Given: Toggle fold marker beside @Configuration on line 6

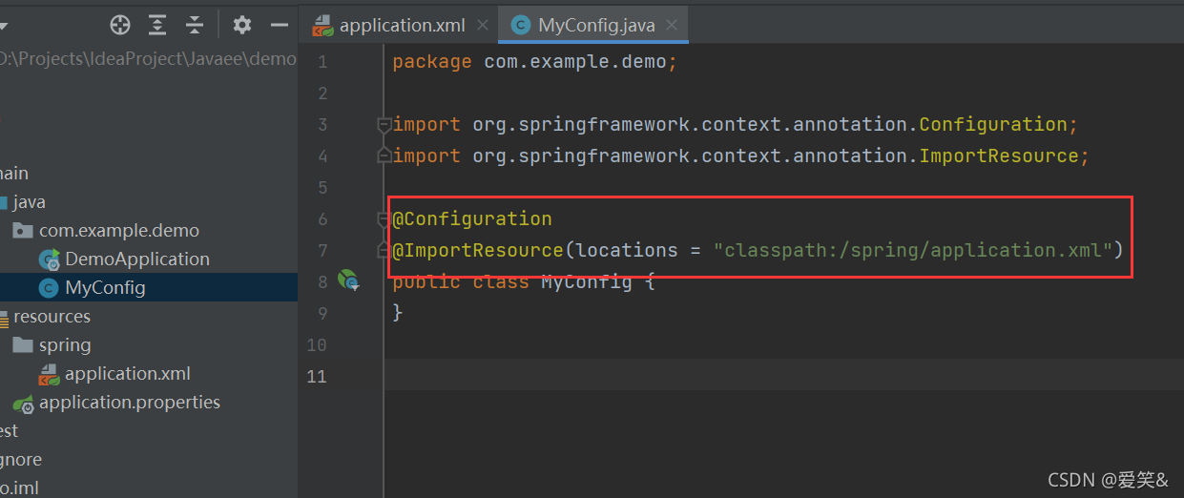Looking at the screenshot, I should pos(384,219).
